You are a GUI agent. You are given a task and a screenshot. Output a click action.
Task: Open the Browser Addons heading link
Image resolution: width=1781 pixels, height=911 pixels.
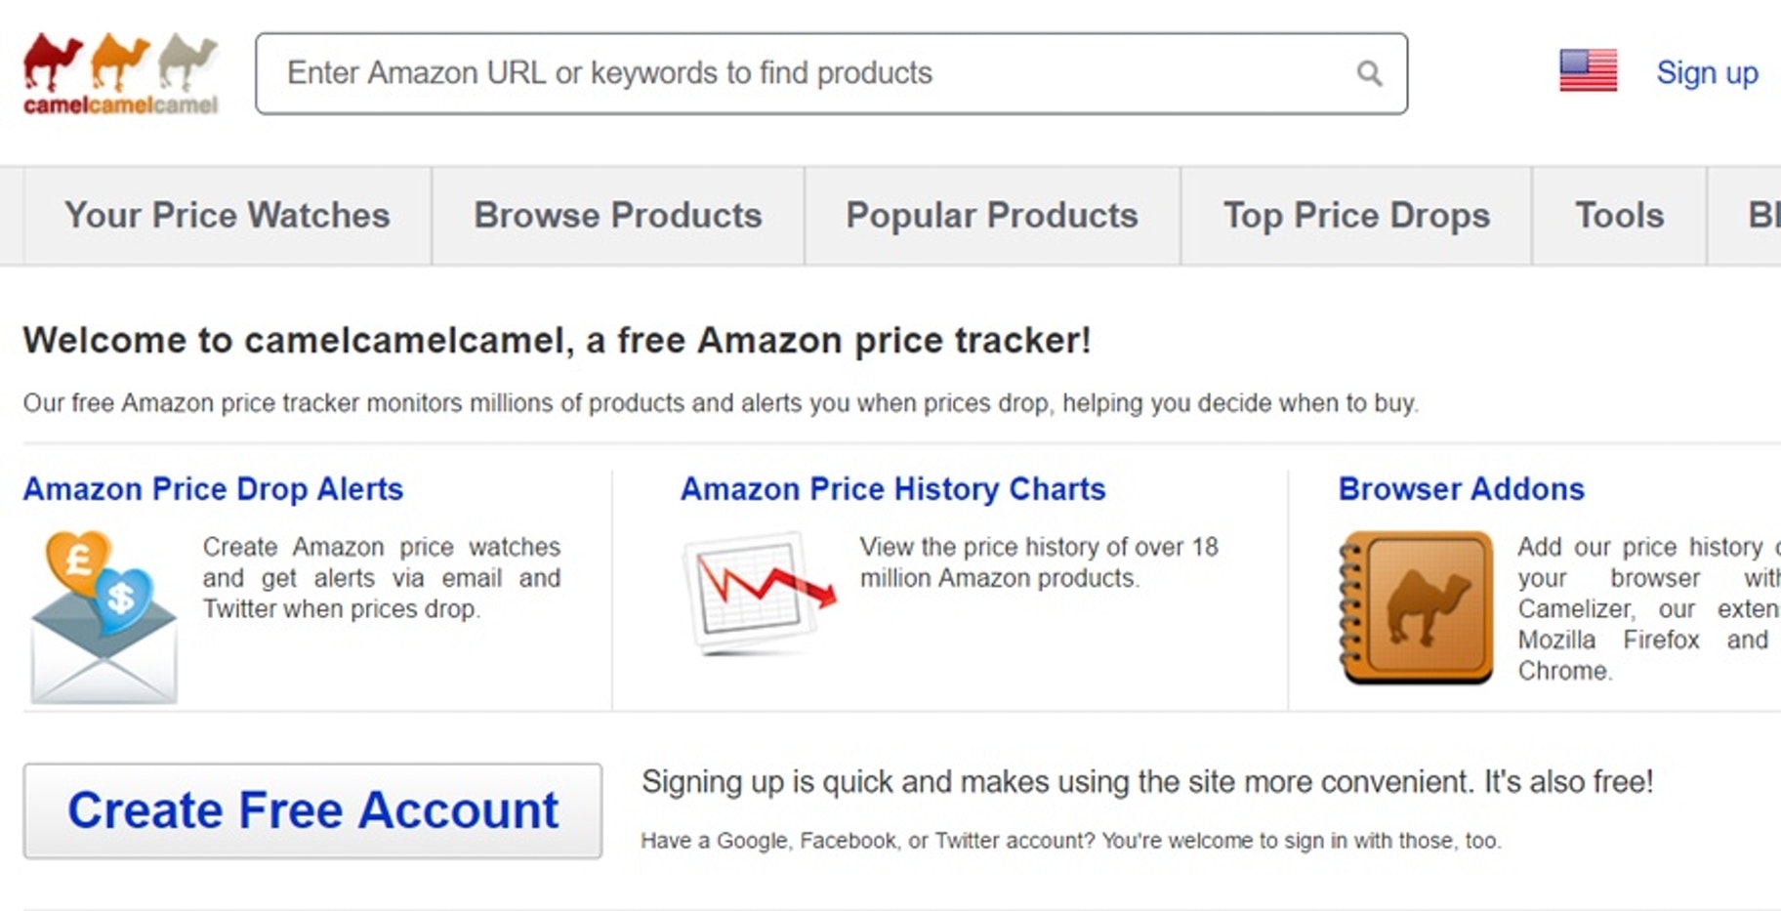(1461, 489)
